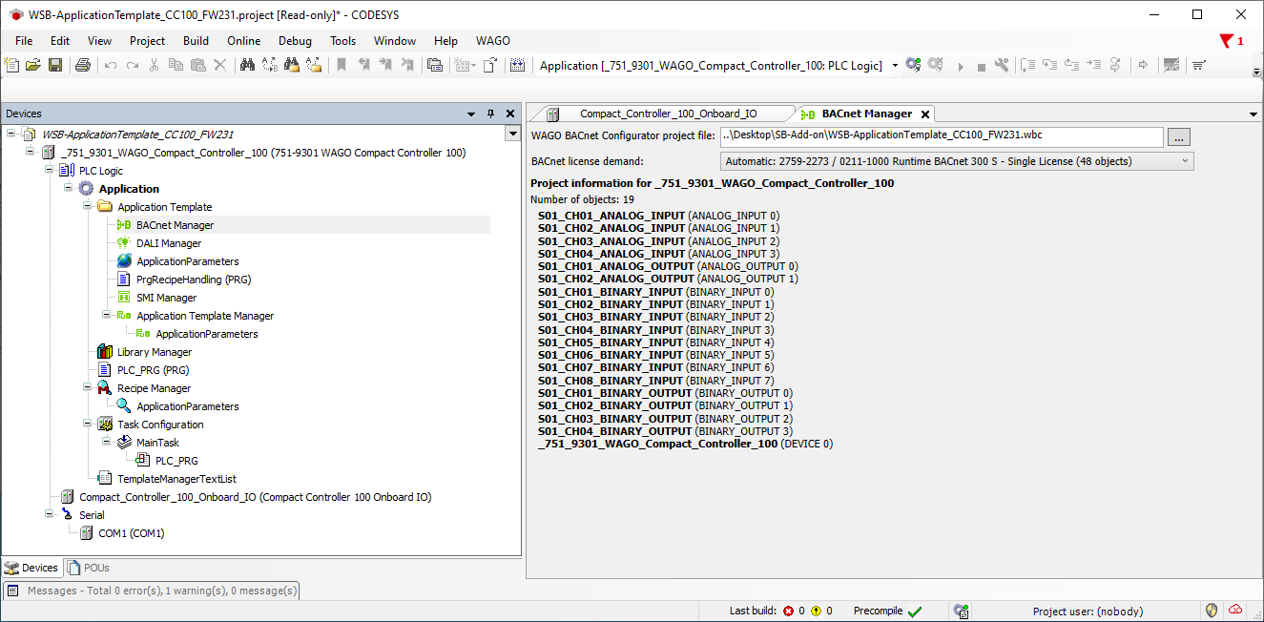Screen dimensions: 1264x622
Task: Click the Logout gear icon in the toolbar
Action: point(935,65)
